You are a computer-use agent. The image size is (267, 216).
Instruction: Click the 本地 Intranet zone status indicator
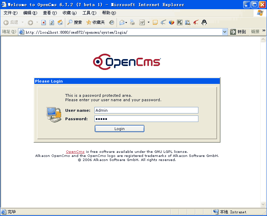230,212
